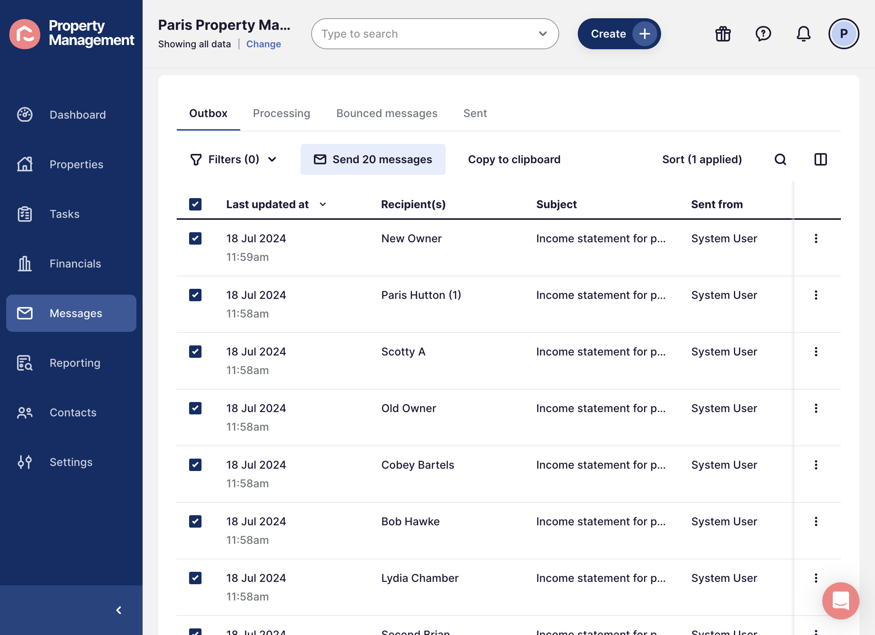Open row actions for Old Owner
Screen dimensions: 875x635
coord(816,408)
